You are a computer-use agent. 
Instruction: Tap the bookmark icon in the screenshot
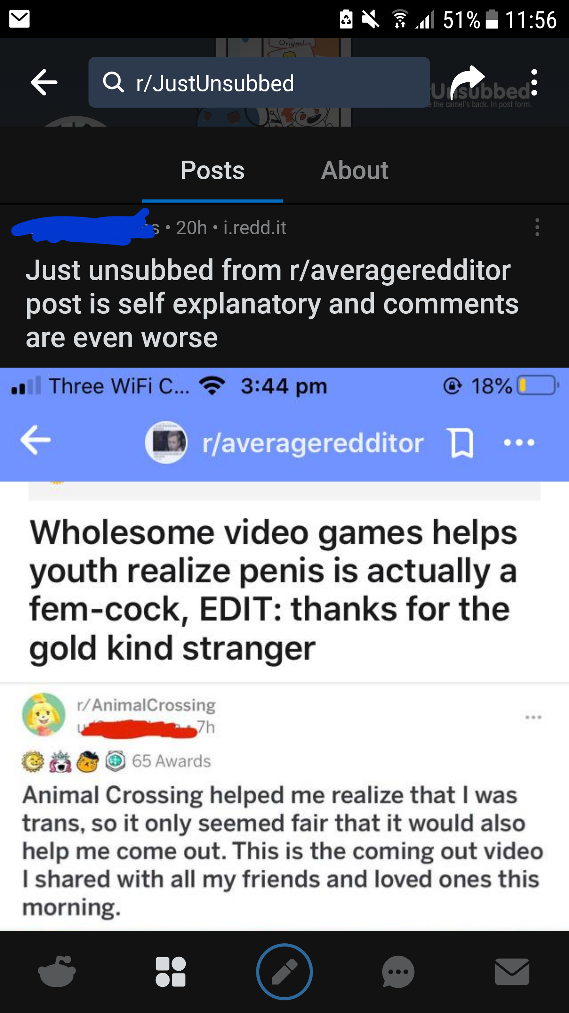pos(462,443)
